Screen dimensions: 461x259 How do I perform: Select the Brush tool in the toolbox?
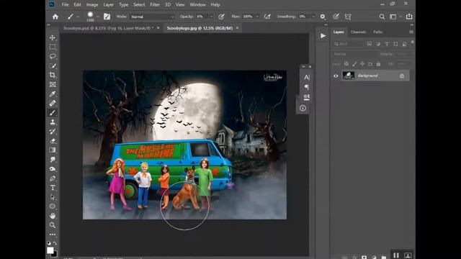point(53,113)
